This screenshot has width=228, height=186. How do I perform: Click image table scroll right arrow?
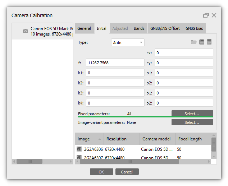pos(209,161)
